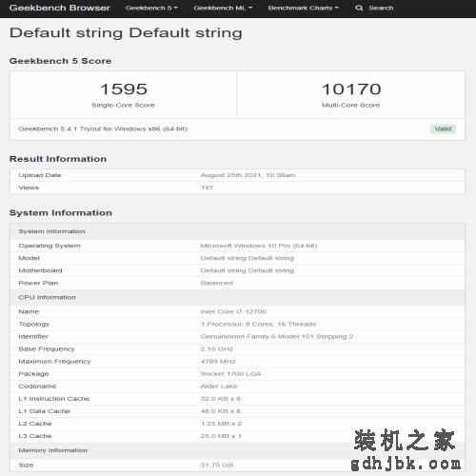
Task: Click the Model row's Default string value
Action: click(x=247, y=258)
